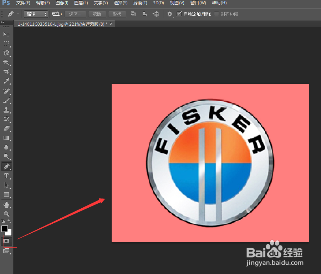The width and height of the screenshot is (321, 274).
Task: Close the 1-14011G033510-L.jpg tab
Action: (111, 24)
